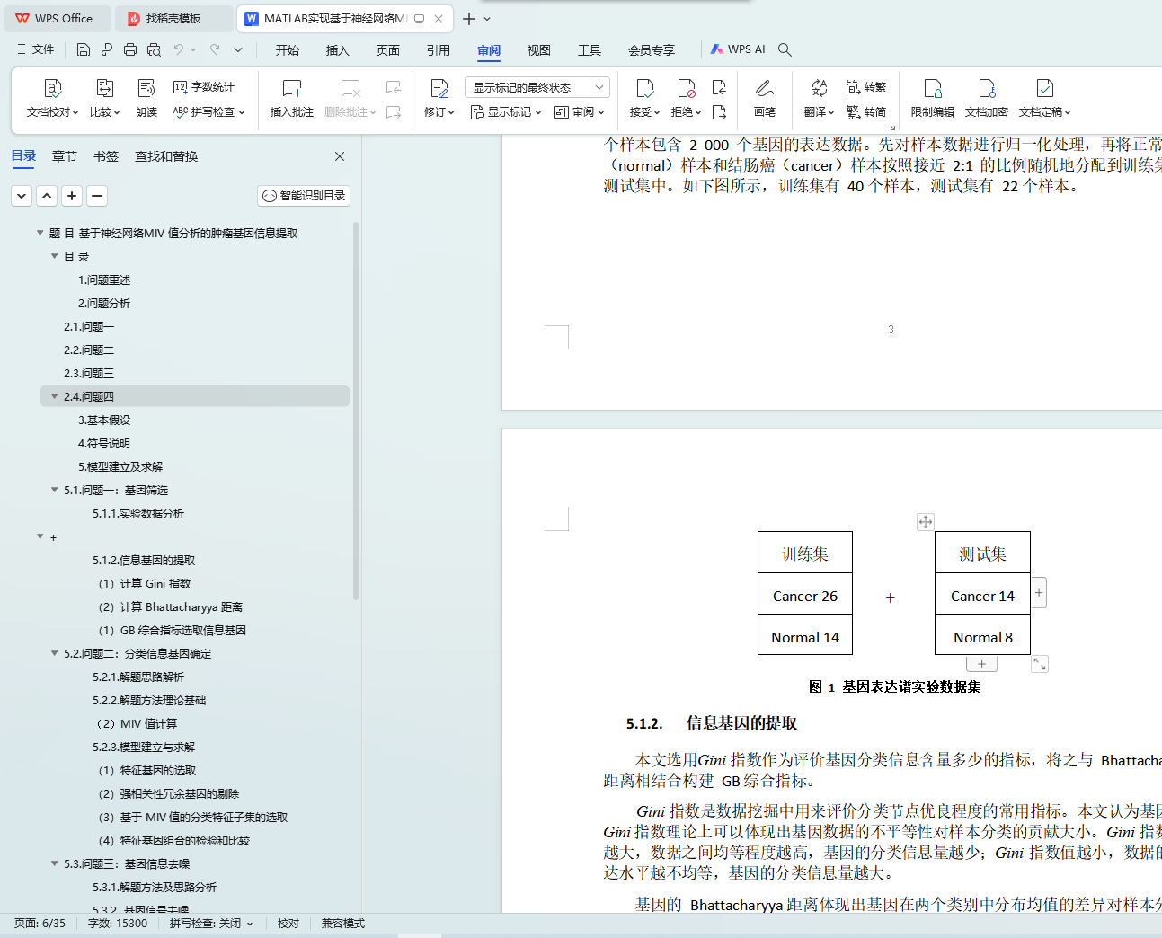Click 智能识别目录 button
Viewport: 1162px width, 938px height.
coord(304,196)
